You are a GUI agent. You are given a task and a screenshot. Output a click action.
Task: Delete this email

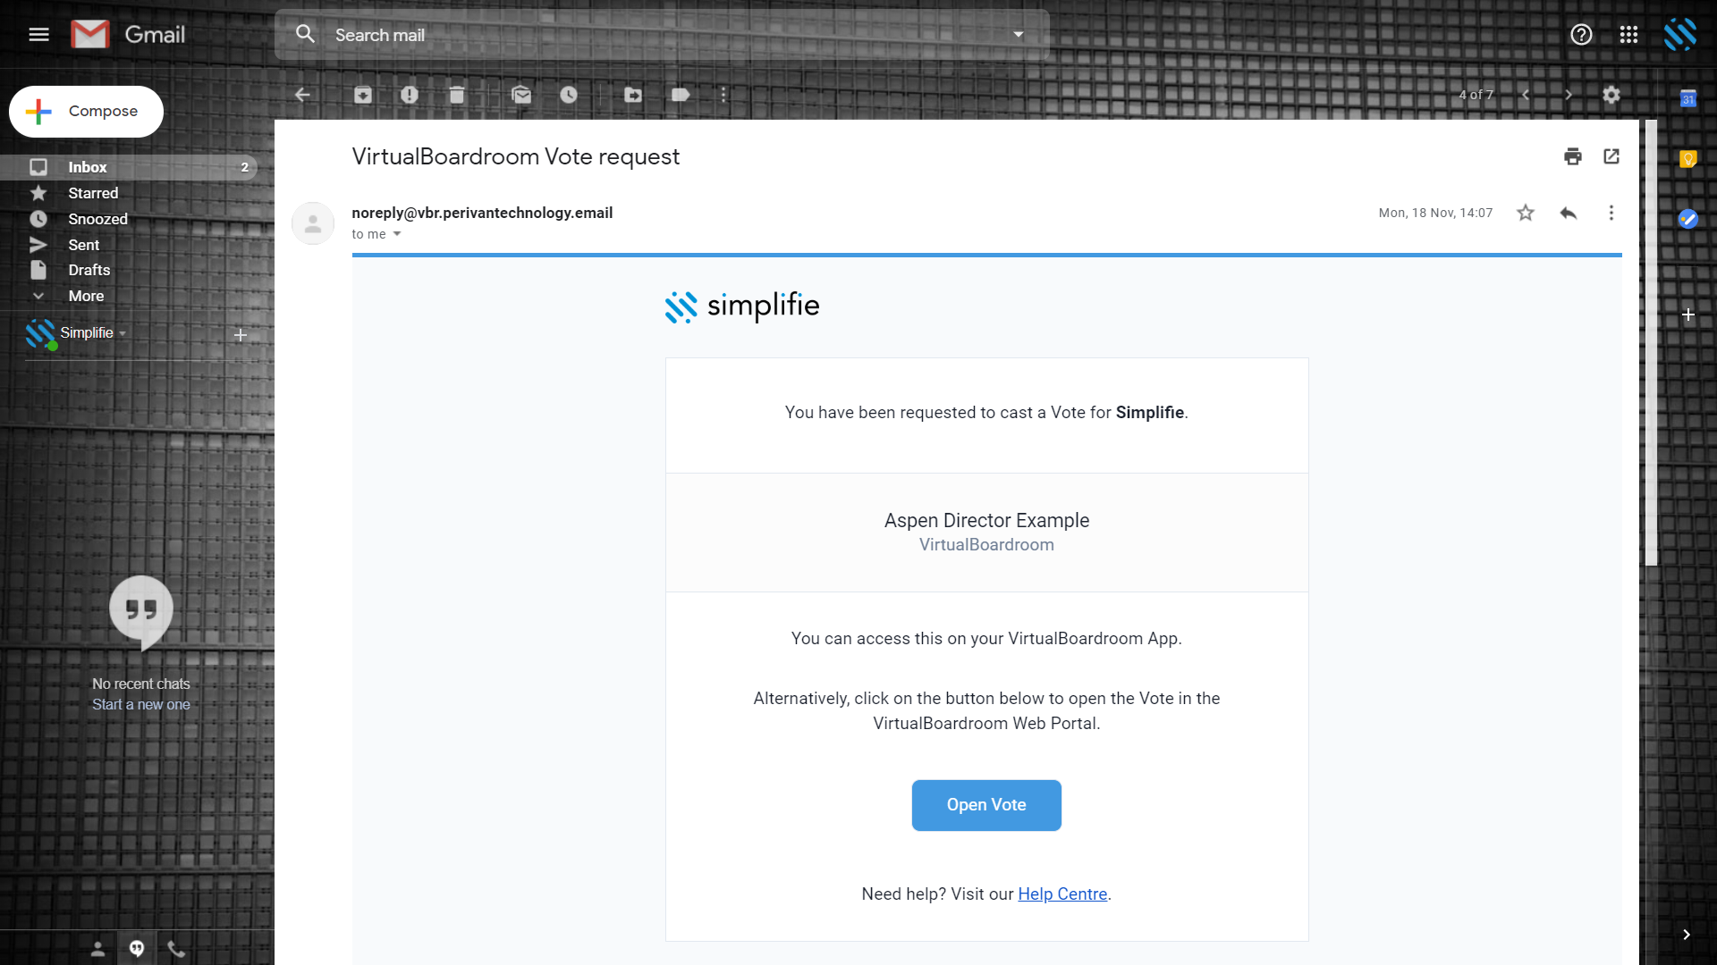pos(457,95)
